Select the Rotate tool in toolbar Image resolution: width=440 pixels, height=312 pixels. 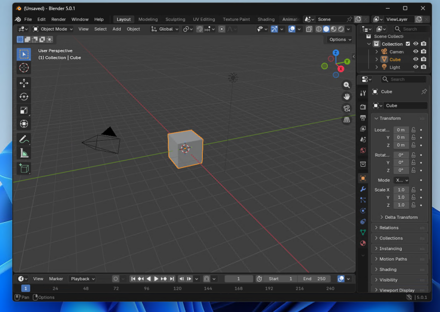tap(24, 97)
